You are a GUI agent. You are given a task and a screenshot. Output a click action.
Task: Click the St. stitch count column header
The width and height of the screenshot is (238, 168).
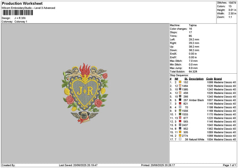point(186,78)
